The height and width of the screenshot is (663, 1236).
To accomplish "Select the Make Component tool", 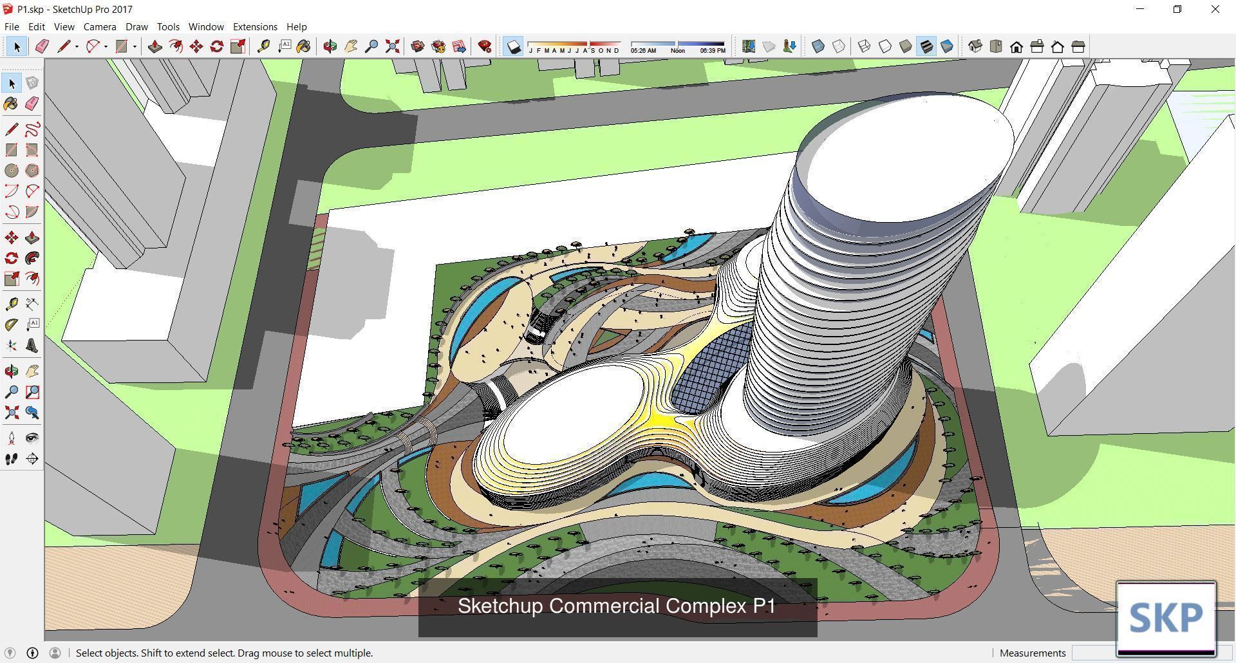I will click(x=32, y=83).
